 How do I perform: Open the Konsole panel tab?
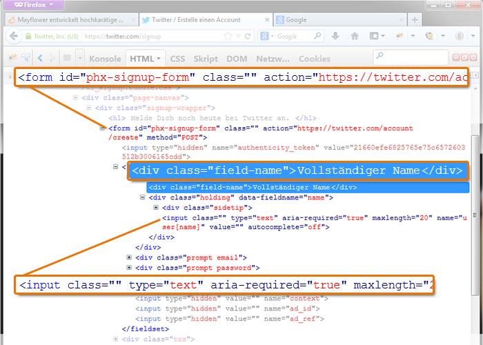pos(105,59)
